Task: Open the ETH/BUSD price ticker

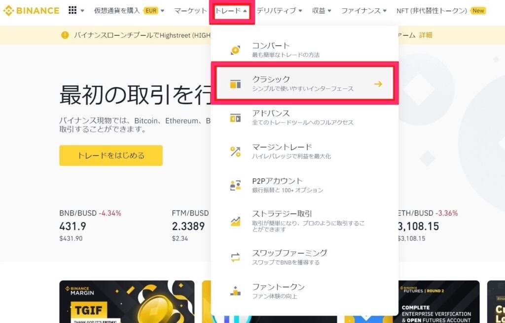Action: click(428, 226)
